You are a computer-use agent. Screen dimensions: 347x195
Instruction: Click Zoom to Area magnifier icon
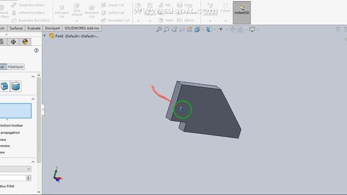166,29
